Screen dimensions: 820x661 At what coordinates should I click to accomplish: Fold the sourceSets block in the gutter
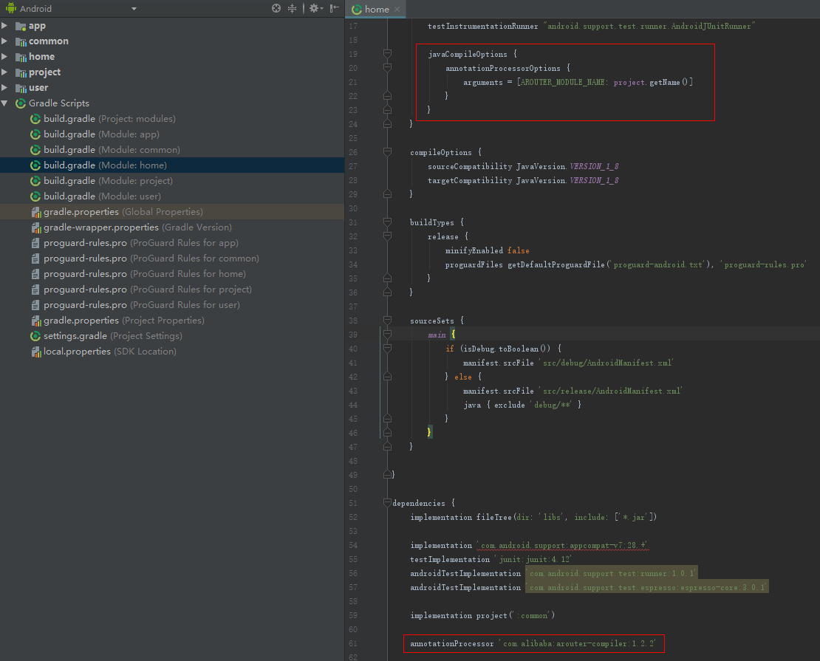pos(387,321)
